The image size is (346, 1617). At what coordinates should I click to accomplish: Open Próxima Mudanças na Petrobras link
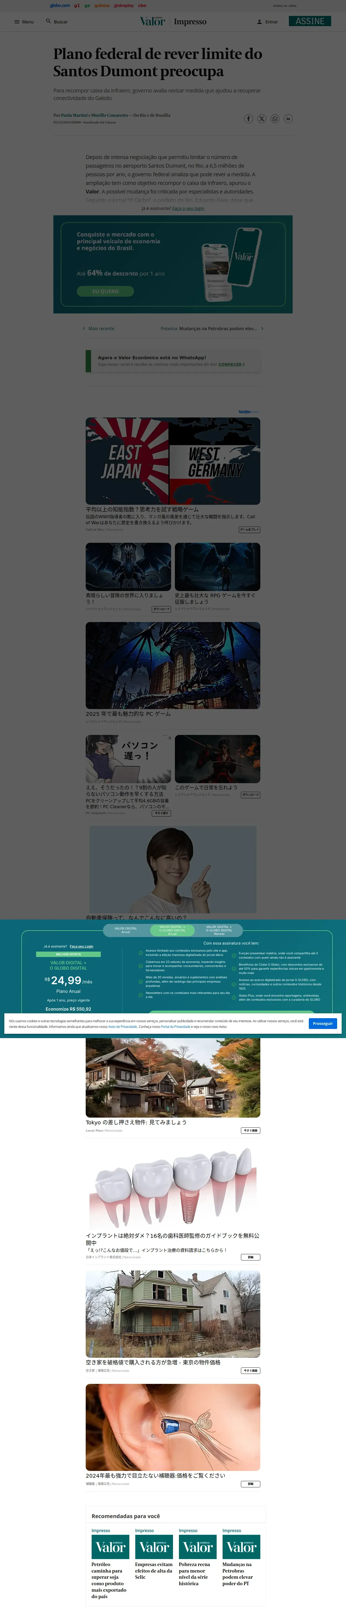click(x=209, y=328)
